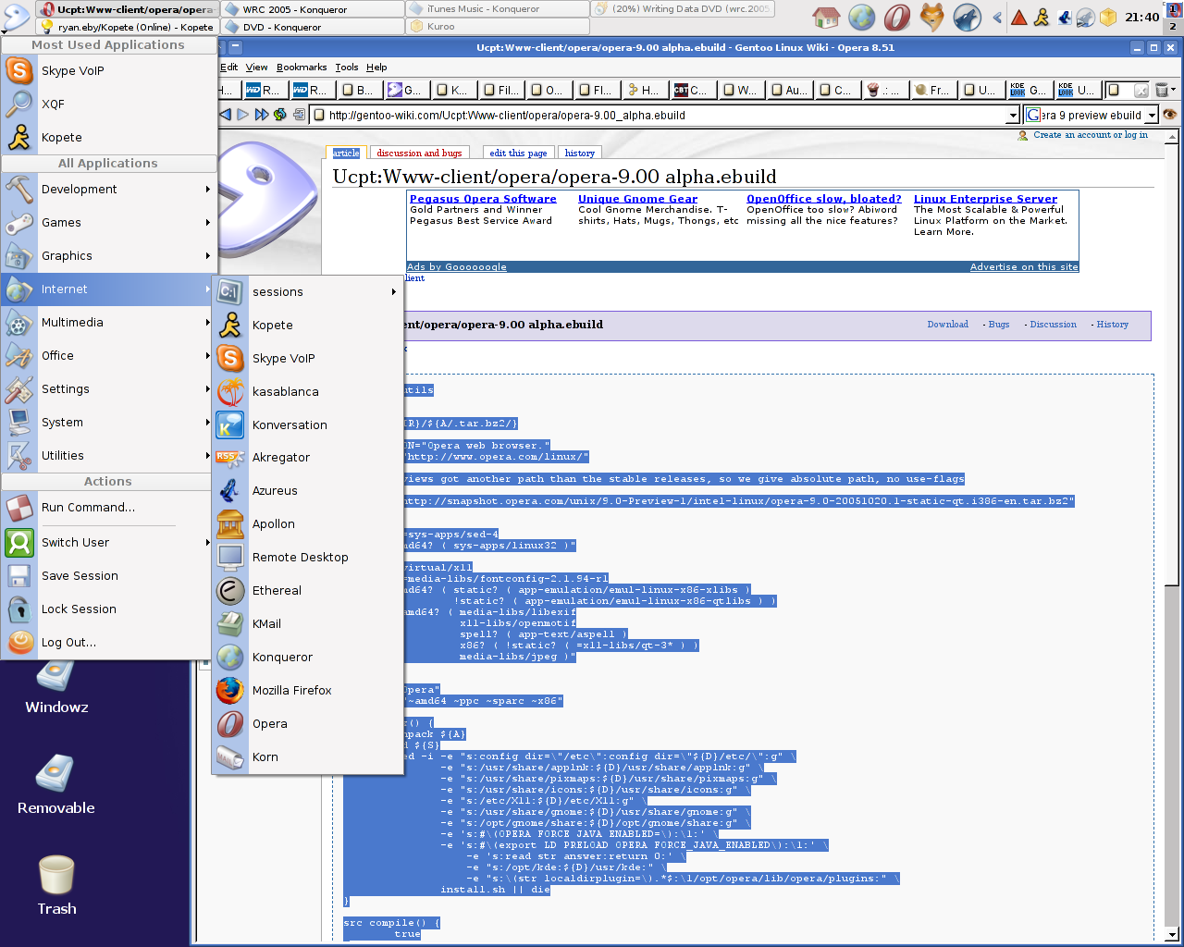Click the Opera fast forward icon
This screenshot has width=1184, height=947.
261,115
